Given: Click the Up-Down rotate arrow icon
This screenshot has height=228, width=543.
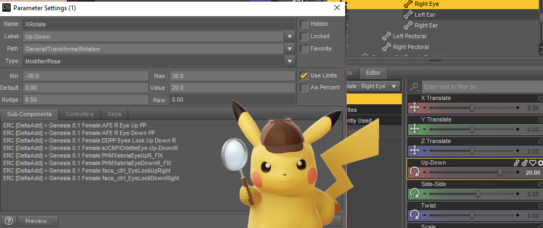Looking at the screenshot, I should 415,173.
